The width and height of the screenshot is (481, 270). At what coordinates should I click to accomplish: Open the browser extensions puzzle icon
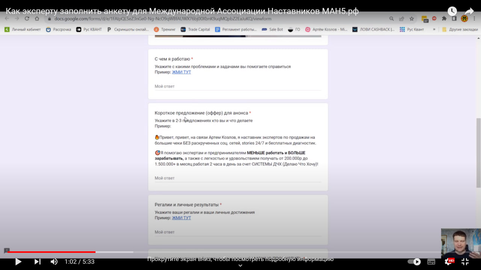point(444,19)
